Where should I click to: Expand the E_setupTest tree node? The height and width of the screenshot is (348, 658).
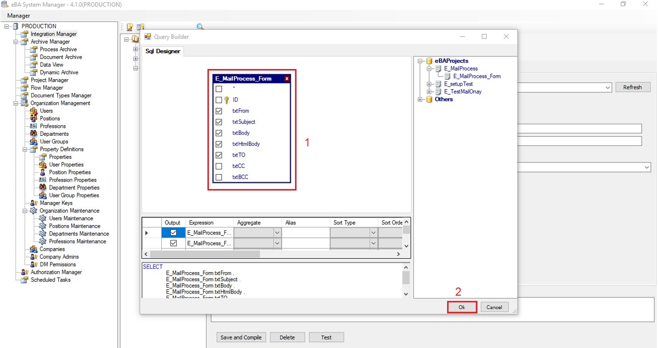pyautogui.click(x=429, y=84)
